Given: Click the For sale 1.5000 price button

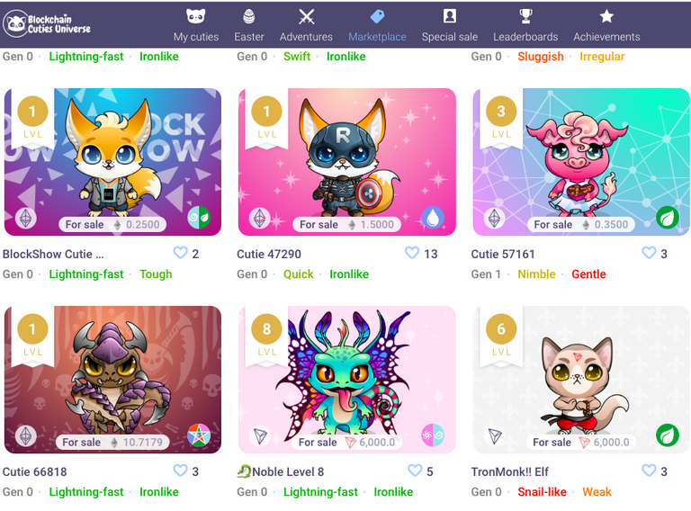Looking at the screenshot, I should pos(346,225).
